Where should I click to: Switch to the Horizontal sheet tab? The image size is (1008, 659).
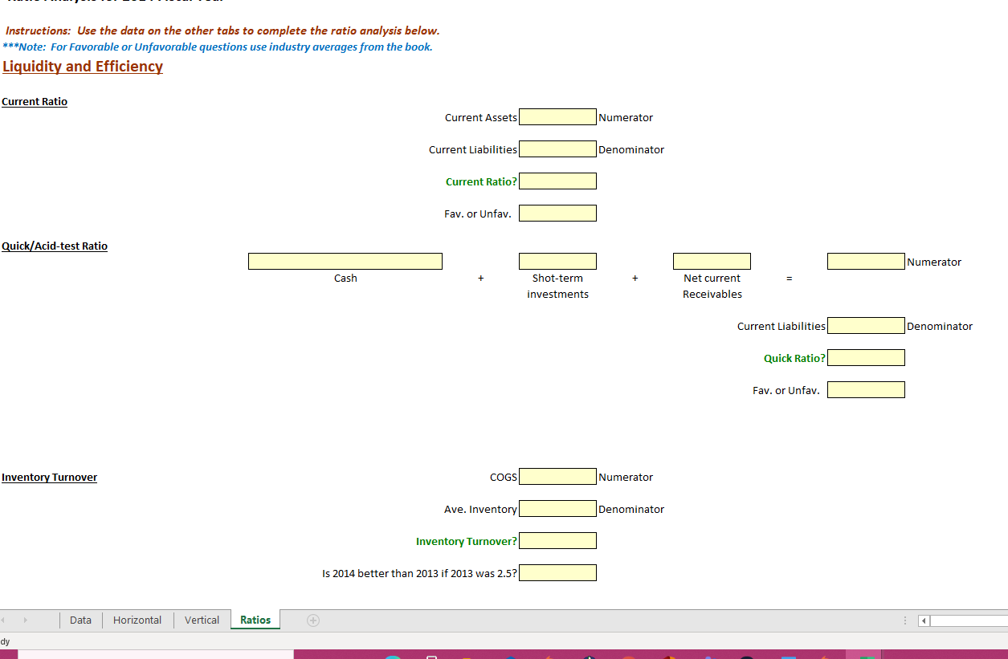click(137, 620)
